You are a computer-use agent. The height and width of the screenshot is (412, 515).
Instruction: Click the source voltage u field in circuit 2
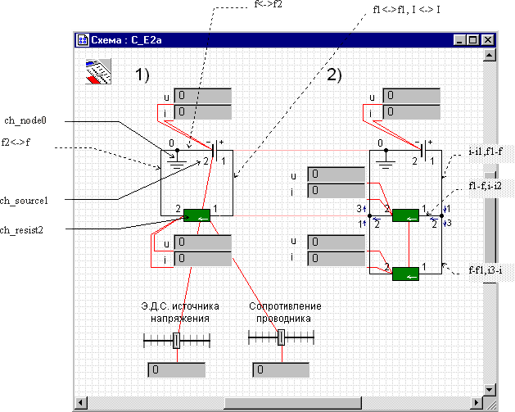click(412, 96)
